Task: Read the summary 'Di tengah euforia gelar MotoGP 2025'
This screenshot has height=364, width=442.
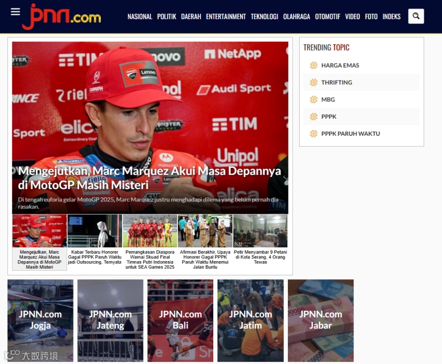Action: (x=148, y=203)
